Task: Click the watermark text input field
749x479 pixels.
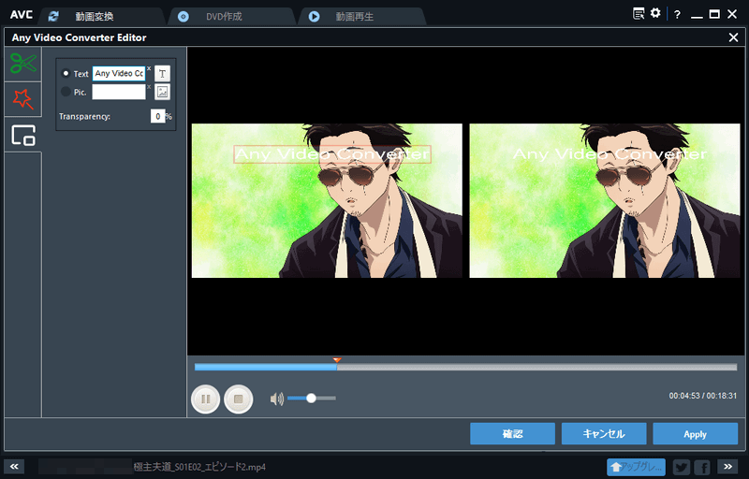Action: click(x=119, y=74)
